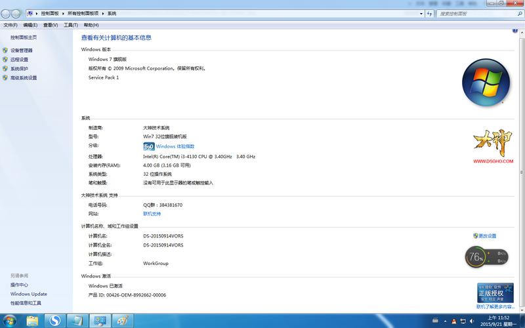Click 联机了解更多内容 link
525x328 pixels.
(495, 306)
